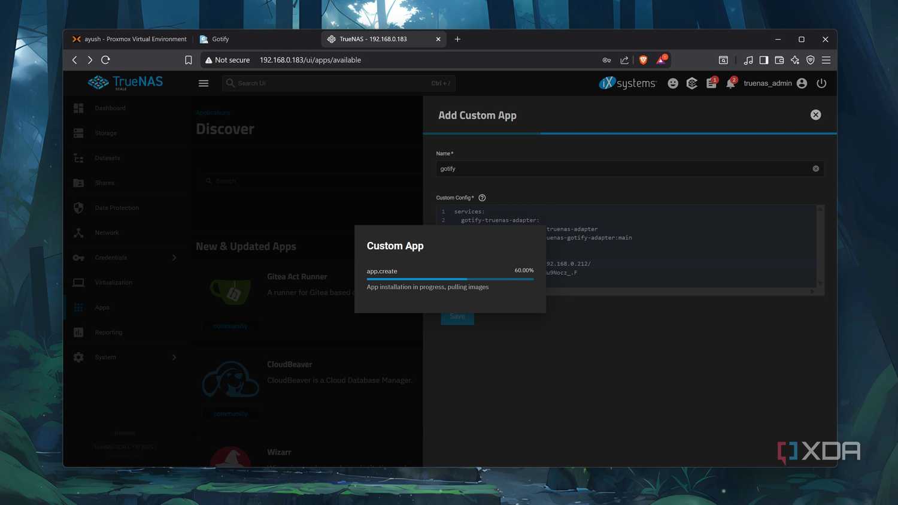
Task: Open the TrueCommand status icon
Action: tap(692, 83)
